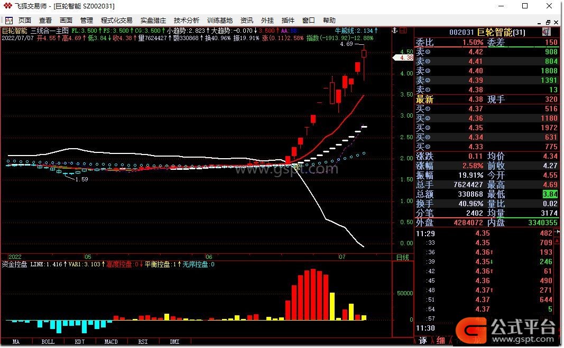Screen dimensions: 564x348
Task: Click the 2022 year marker on the time axis
Action: [x=15, y=257]
